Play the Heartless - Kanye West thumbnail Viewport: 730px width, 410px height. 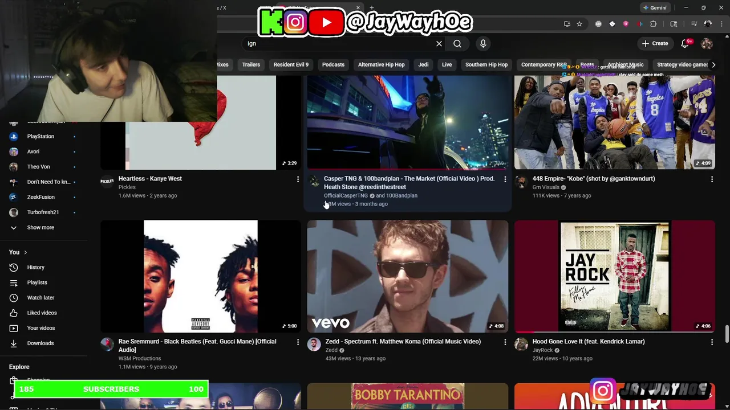[201, 122]
